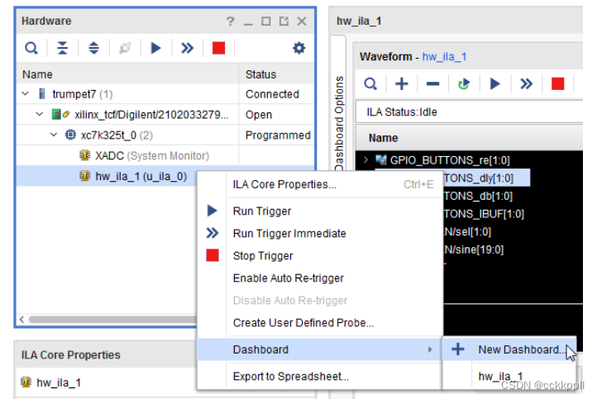Open the Dashboard menu entry

[320, 349]
